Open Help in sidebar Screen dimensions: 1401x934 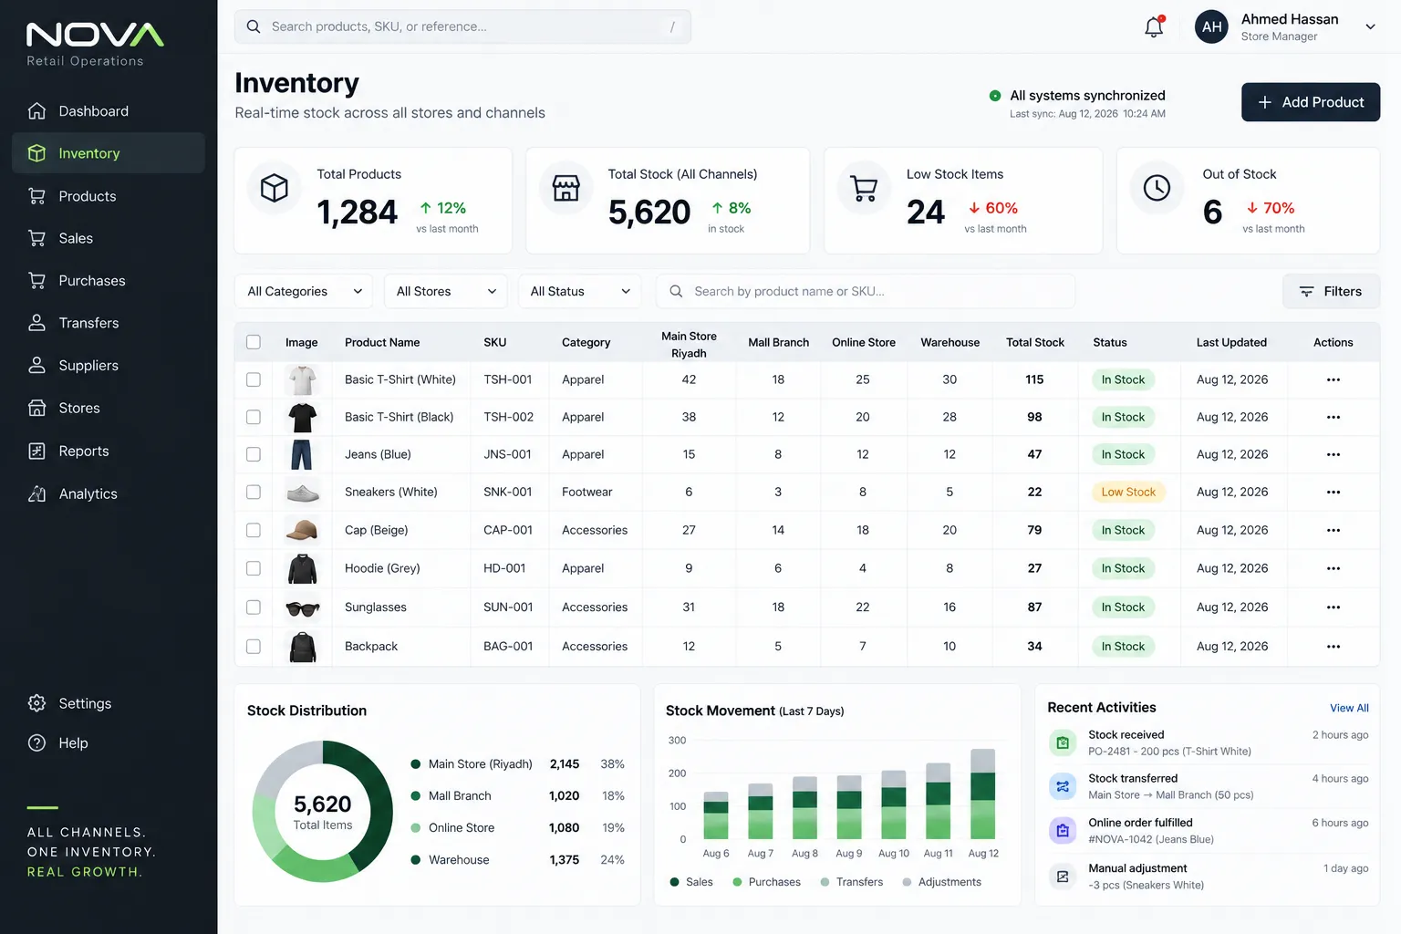(109, 742)
